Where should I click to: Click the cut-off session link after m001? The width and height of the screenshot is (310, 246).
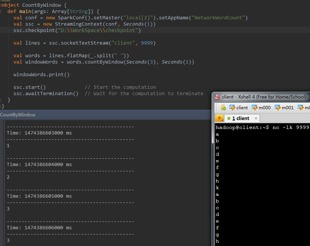click(304, 108)
